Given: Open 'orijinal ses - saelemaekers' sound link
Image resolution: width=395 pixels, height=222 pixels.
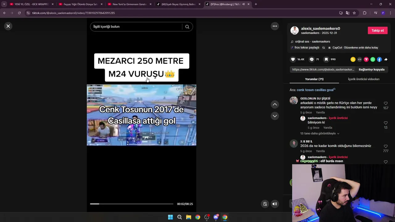Looking at the screenshot, I should (x=312, y=42).
